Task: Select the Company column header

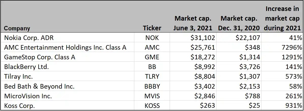Action: pos(17,28)
